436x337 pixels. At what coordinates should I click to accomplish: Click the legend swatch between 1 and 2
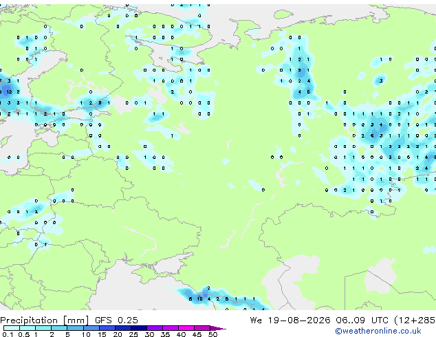point(43,328)
